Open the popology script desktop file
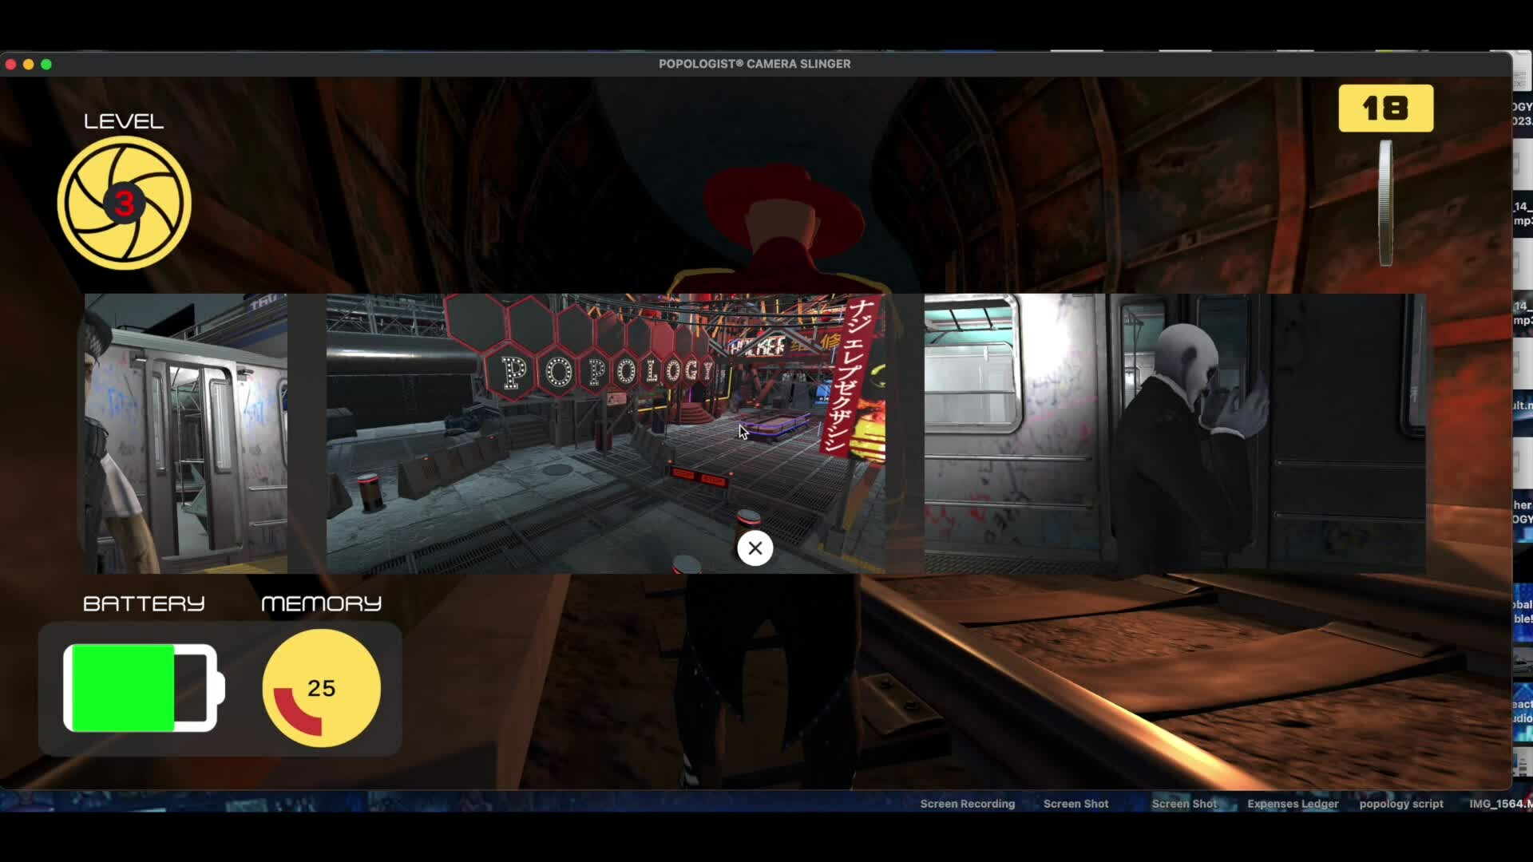This screenshot has width=1533, height=862. coord(1400,804)
